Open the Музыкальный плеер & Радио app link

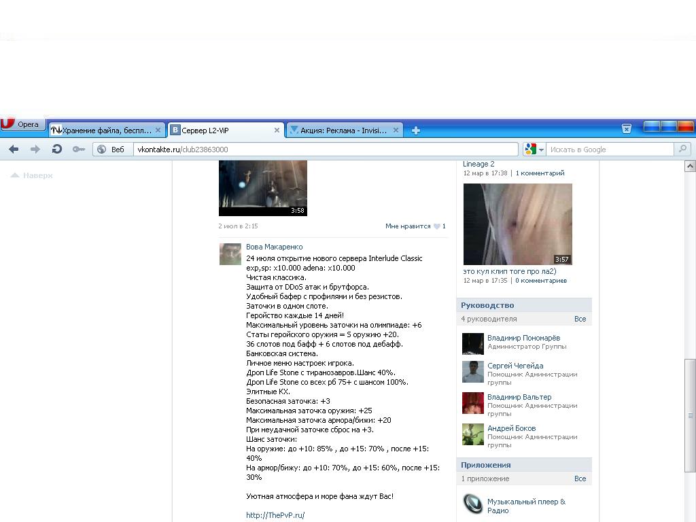pyautogui.click(x=527, y=506)
